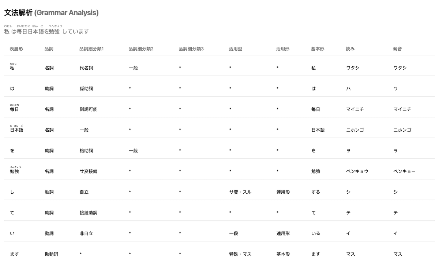This screenshot has width=439, height=271.
Task: Click the 特殊・マス conjugation type cell
Action: 240,254
